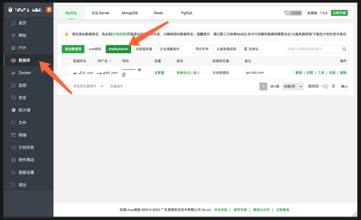Reveal the database password with eye icon

(139, 70)
